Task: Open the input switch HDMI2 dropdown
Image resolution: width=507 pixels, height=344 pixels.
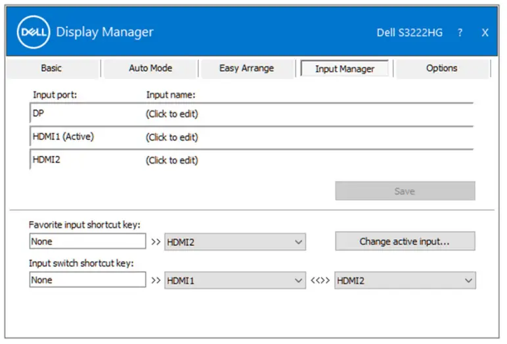Action: 405,280
